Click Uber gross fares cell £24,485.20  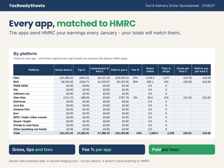(64, 78)
